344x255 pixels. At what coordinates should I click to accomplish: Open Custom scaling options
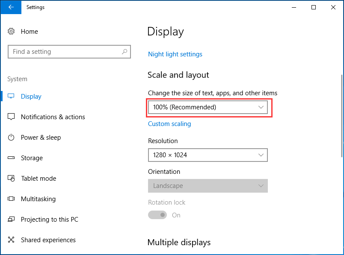(x=169, y=123)
